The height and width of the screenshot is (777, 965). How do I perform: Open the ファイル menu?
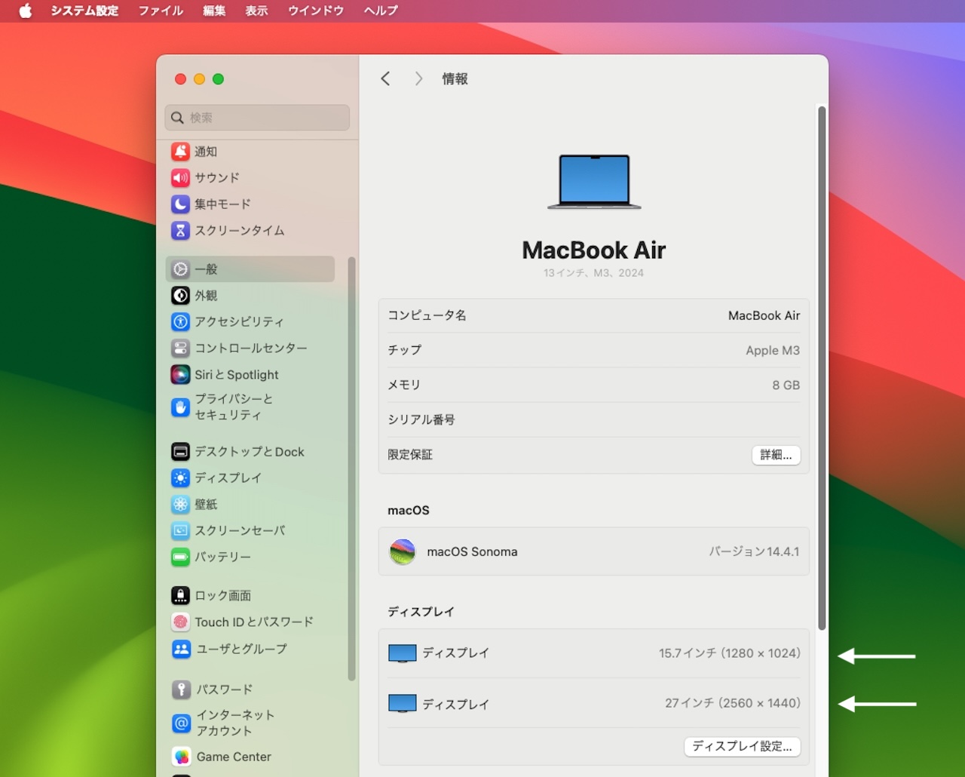161,11
